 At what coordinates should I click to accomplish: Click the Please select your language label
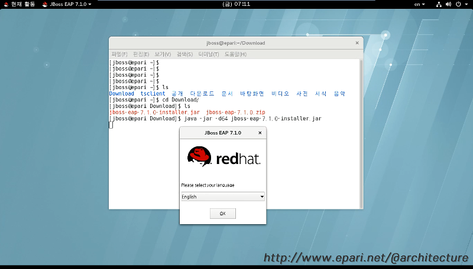[208, 185]
